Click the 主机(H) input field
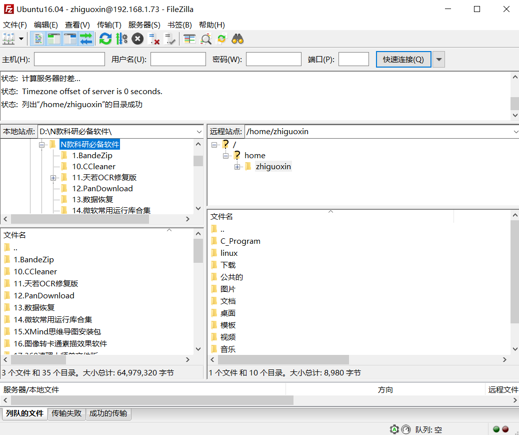 69,59
